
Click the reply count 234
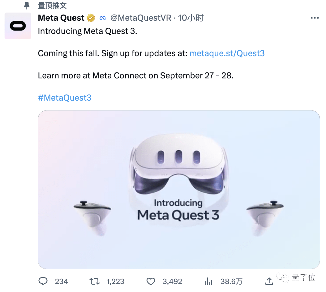pos(62,281)
